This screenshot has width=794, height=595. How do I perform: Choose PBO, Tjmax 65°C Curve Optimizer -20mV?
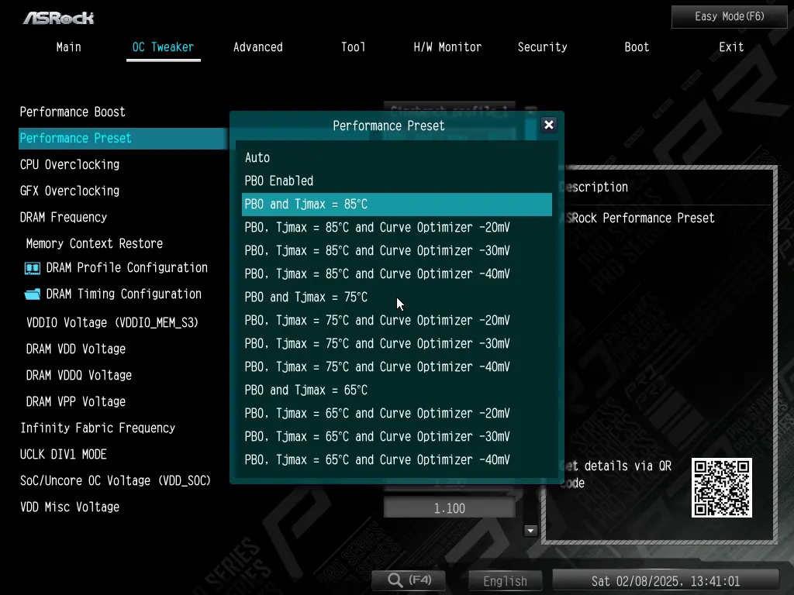tap(396, 414)
